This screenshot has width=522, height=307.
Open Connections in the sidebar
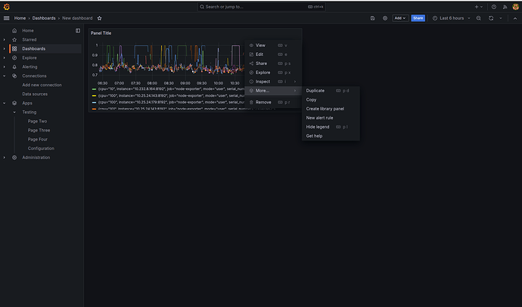tap(34, 76)
